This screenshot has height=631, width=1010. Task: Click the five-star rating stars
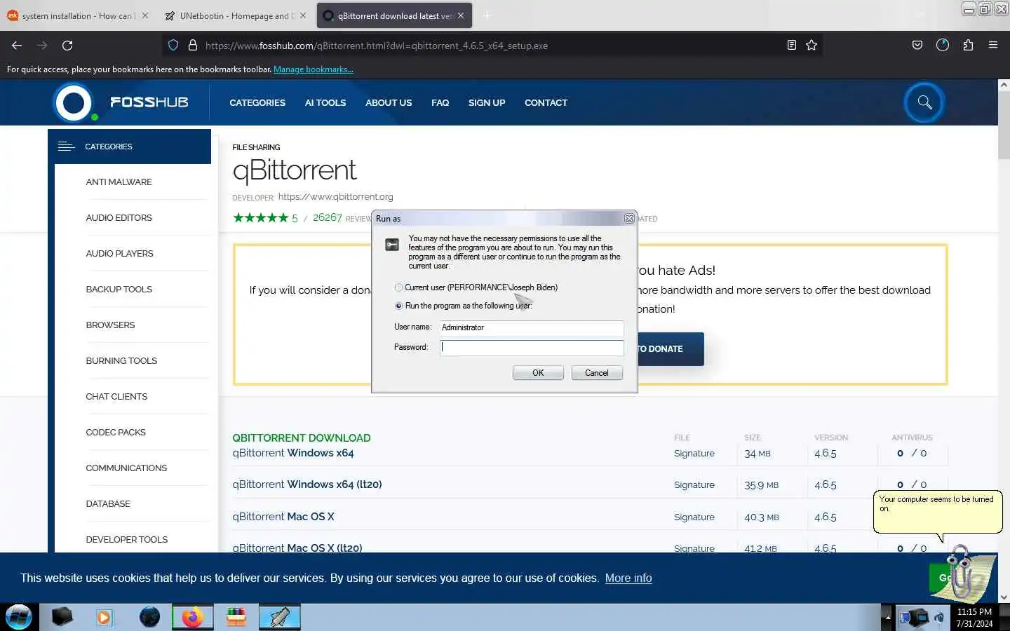260,217
